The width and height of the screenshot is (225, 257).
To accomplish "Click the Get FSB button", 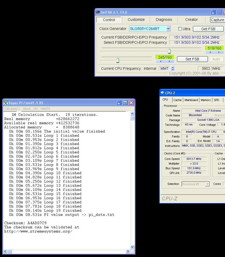I will (x=208, y=29).
